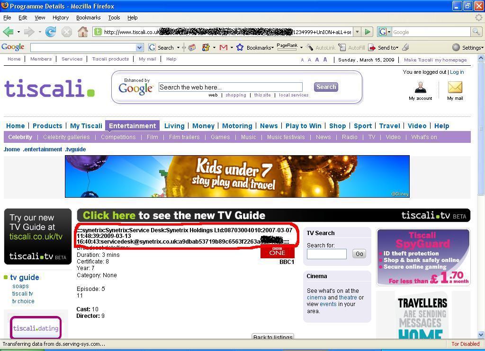The width and height of the screenshot is (485, 351).
Task: Focus the TV Search for input field
Action: click(x=327, y=254)
